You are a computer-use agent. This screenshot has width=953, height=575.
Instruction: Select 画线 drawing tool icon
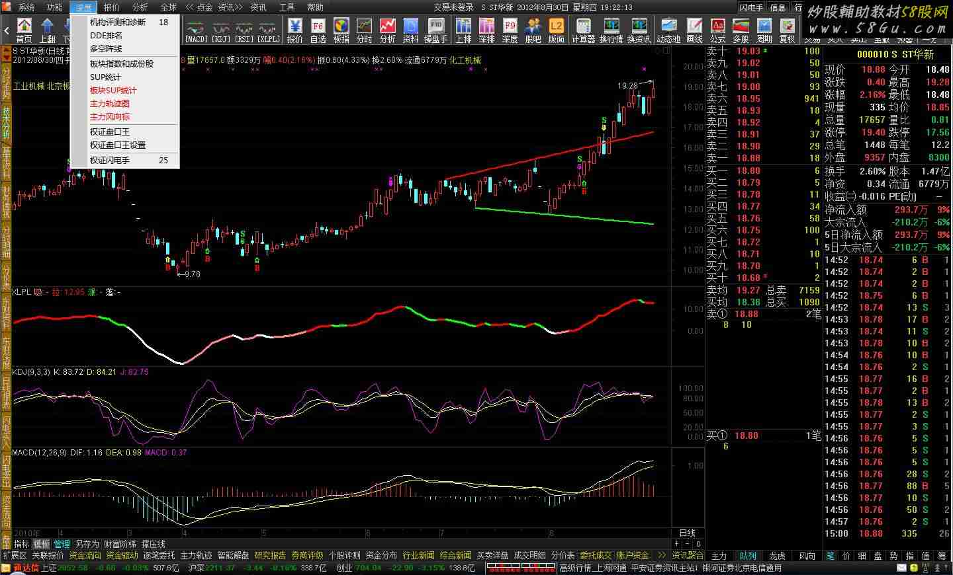694,30
